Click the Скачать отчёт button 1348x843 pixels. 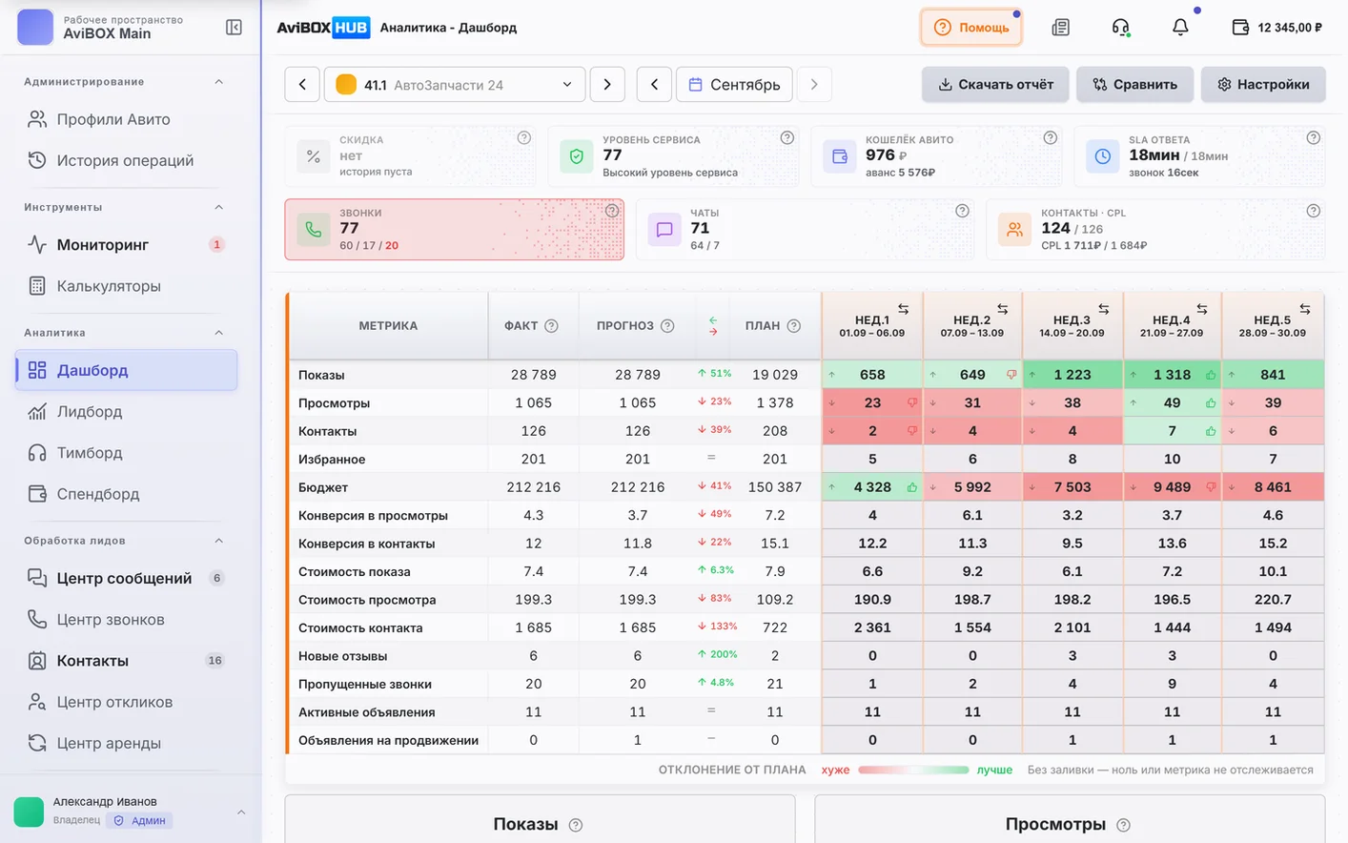pyautogui.click(x=995, y=85)
